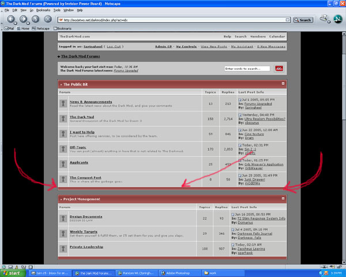Collapse The Public Bit category
346x277 pixels.
pos(283,84)
